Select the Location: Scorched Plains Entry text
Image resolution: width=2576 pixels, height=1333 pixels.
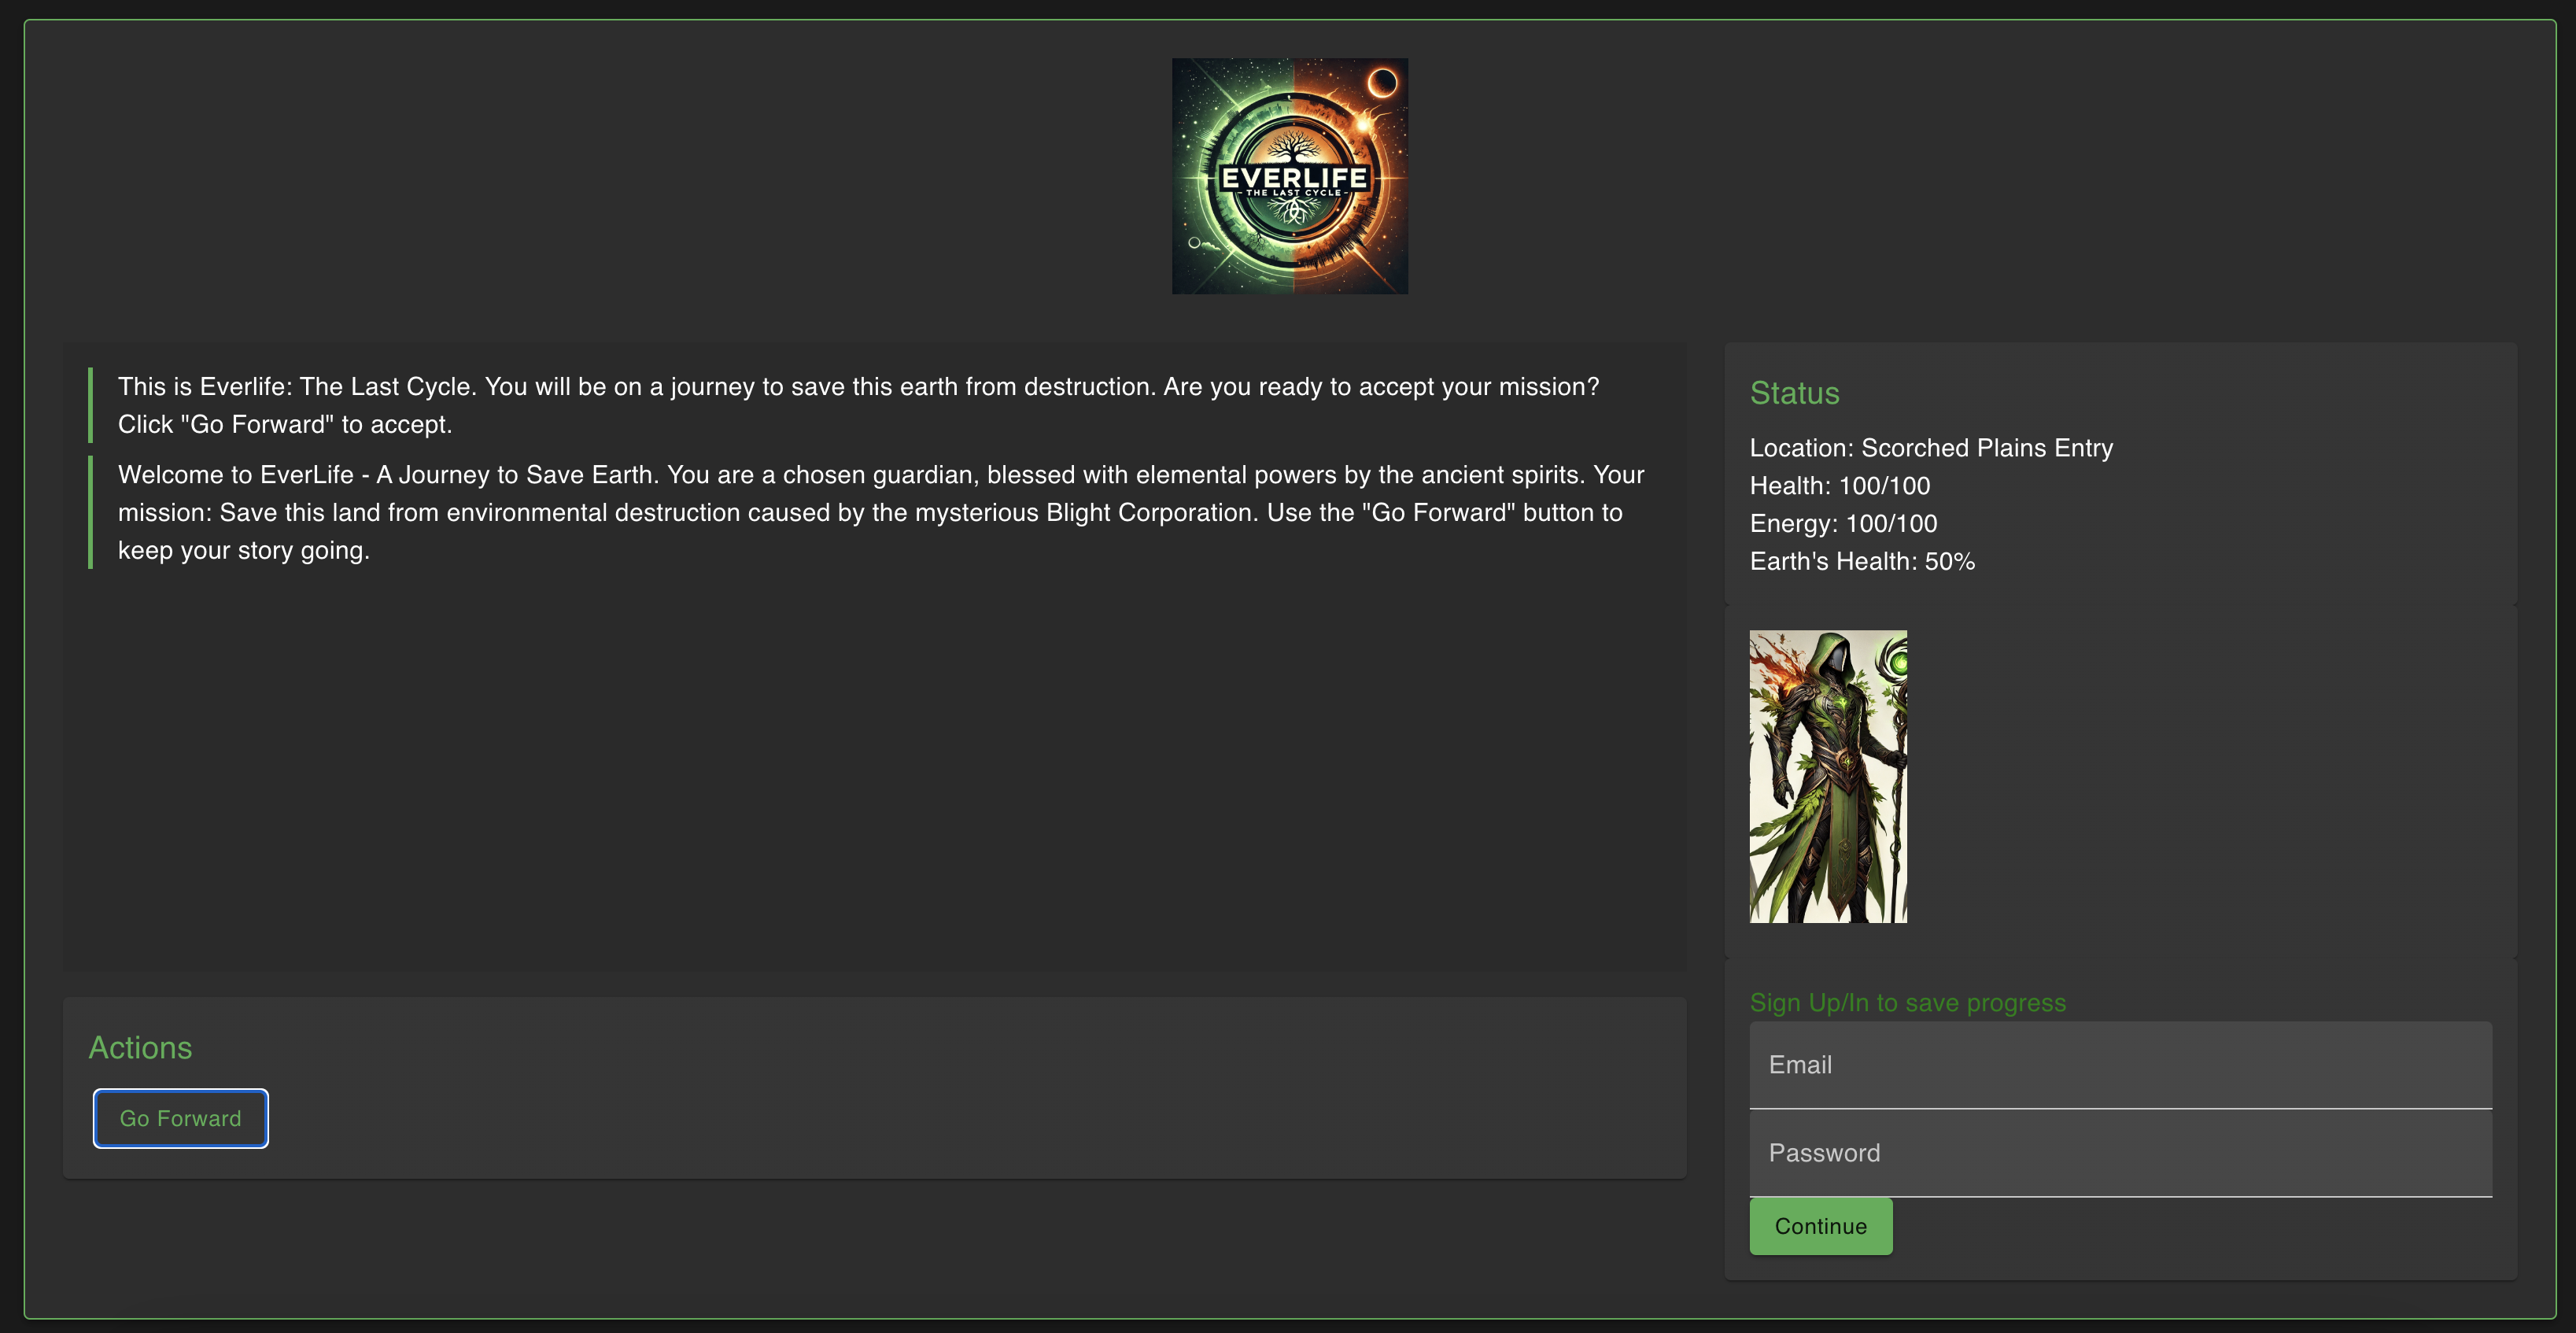1930,448
